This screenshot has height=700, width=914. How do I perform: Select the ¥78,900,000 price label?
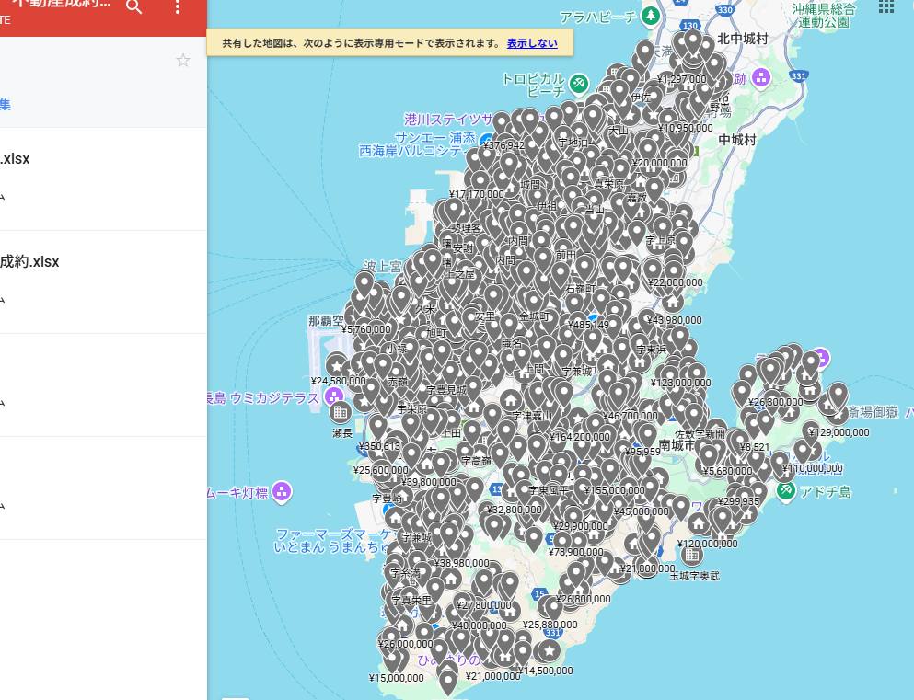pos(576,552)
